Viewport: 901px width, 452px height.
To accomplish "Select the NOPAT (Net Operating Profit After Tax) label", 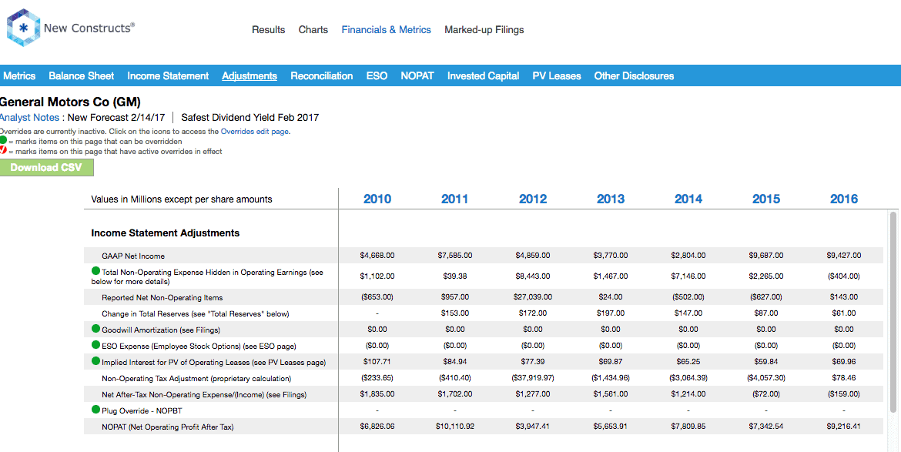I will click(168, 427).
